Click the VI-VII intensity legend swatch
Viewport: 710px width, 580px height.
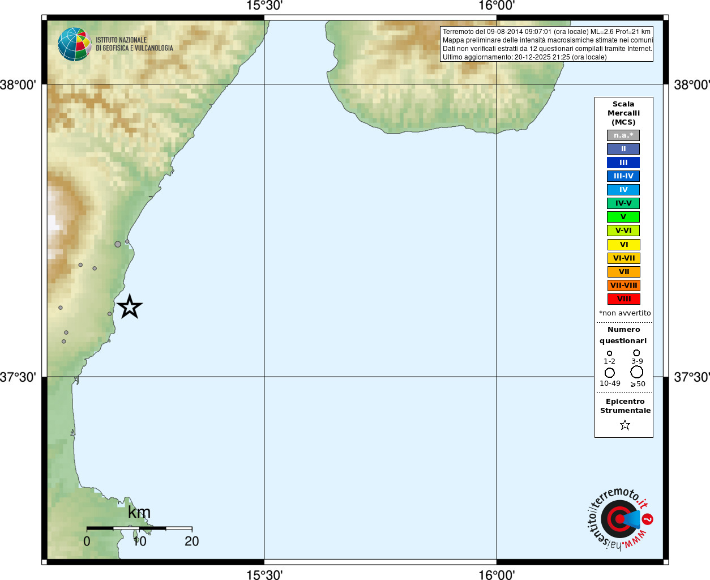pos(623,258)
